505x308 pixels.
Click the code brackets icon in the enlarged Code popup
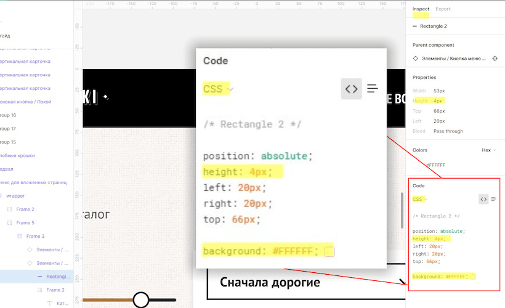tap(351, 89)
